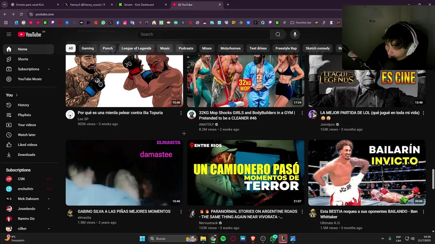
Task: Select the Music category chip
Action: coord(165,48)
